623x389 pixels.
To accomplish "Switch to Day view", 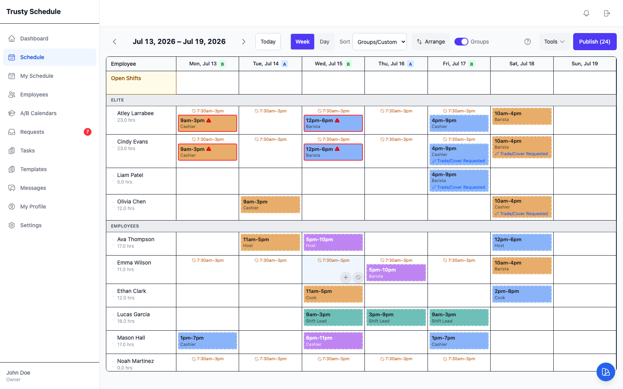I will click(324, 42).
